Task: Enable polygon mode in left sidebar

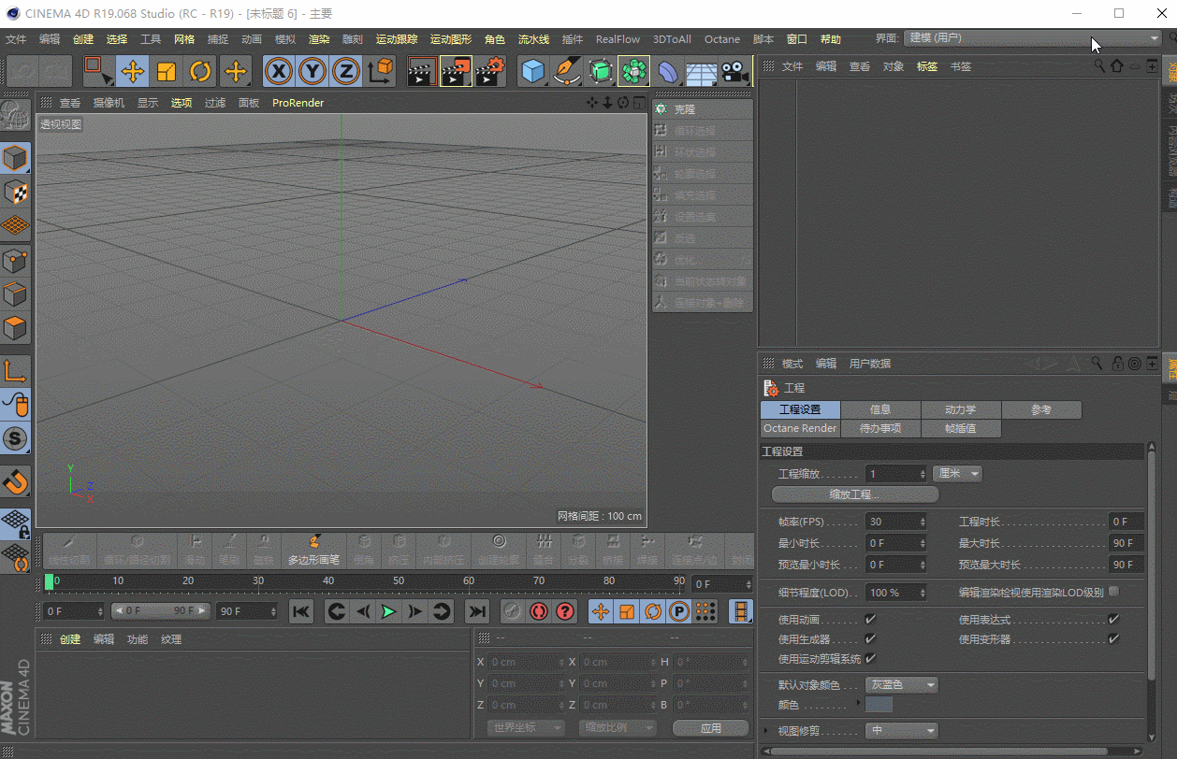Action: click(x=15, y=328)
